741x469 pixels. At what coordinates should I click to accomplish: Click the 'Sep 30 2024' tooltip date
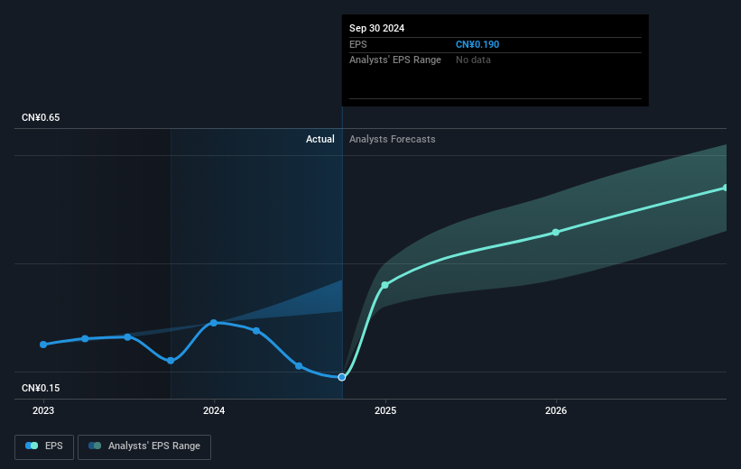(376, 28)
